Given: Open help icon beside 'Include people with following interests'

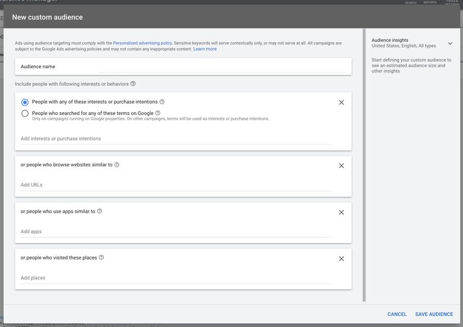Looking at the screenshot, I should pos(133,84).
